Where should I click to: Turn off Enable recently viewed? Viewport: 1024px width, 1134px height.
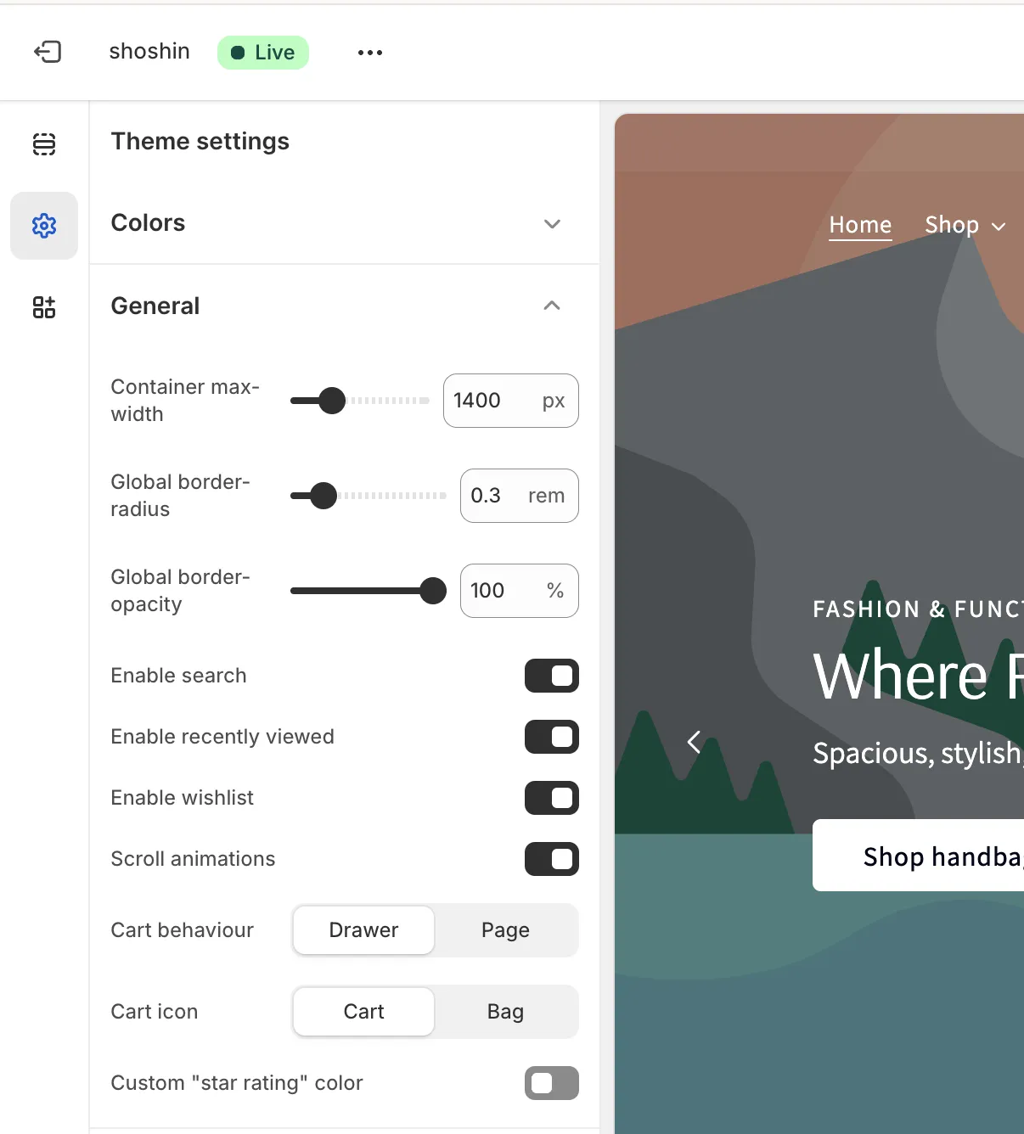[x=552, y=737]
